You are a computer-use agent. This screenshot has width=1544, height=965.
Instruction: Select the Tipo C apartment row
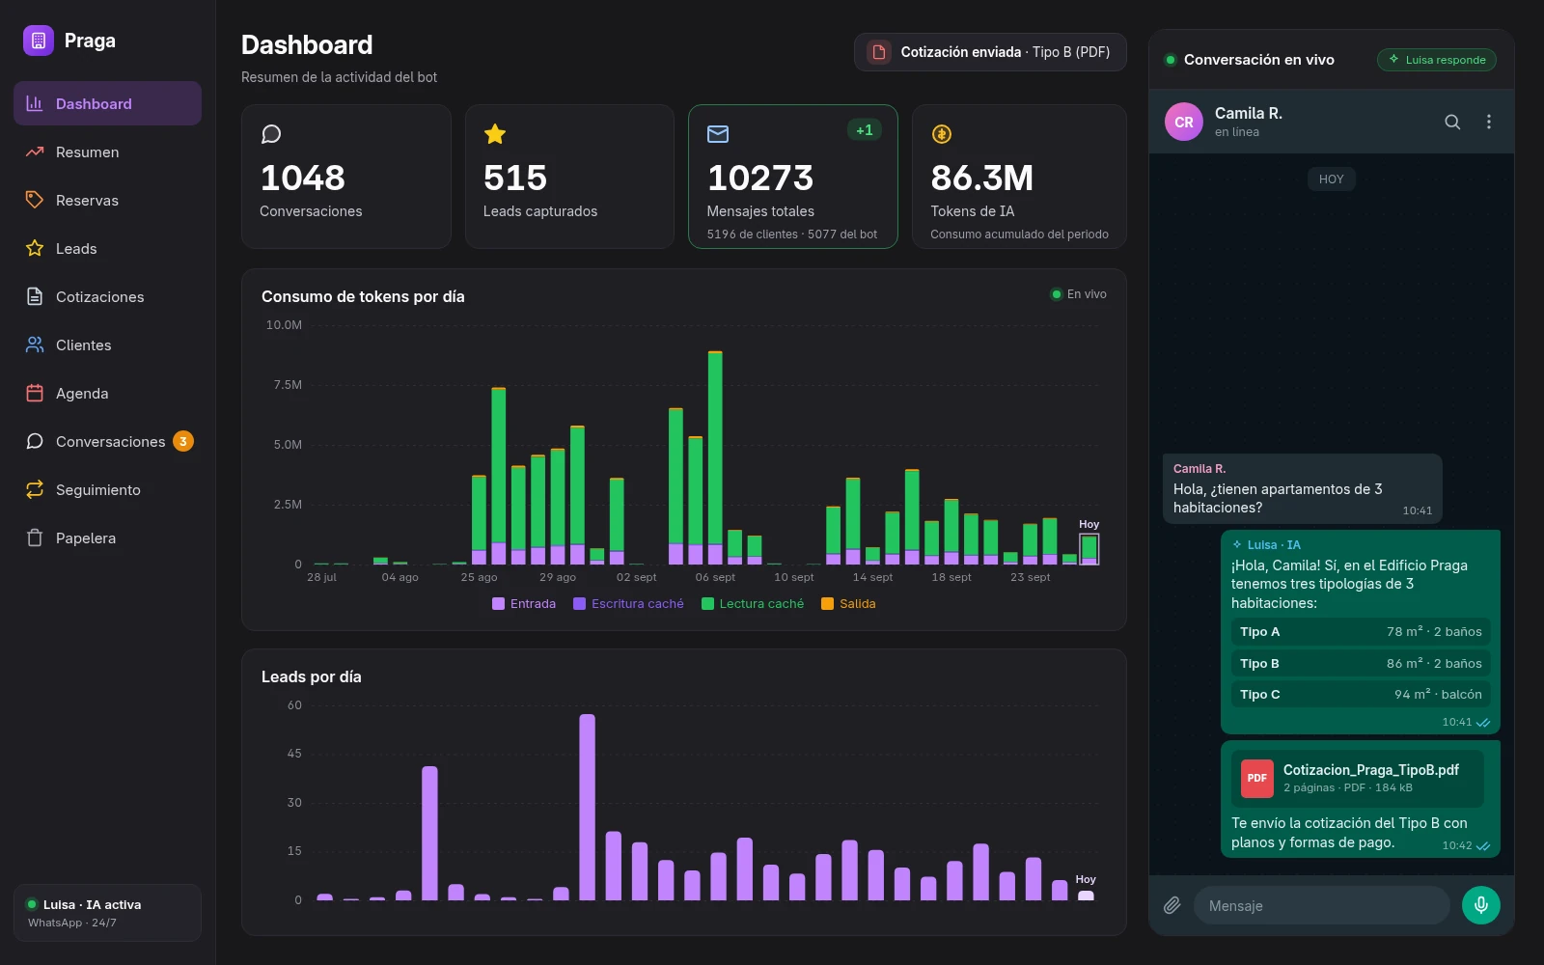coord(1361,694)
